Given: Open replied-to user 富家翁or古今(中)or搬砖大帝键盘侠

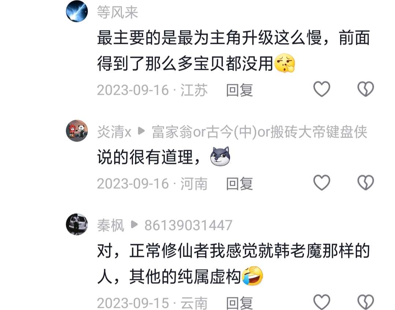Looking at the screenshot, I should (260, 132).
